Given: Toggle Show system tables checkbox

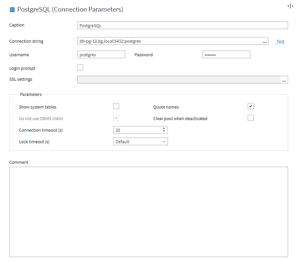Looking at the screenshot, I should click(x=116, y=106).
